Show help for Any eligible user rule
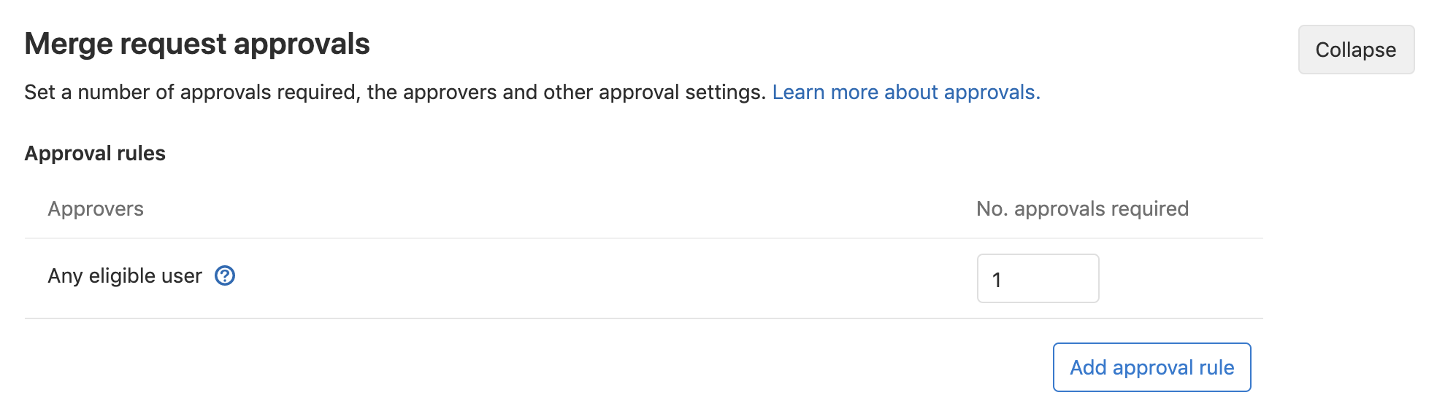This screenshot has height=411, width=1437. tap(225, 276)
